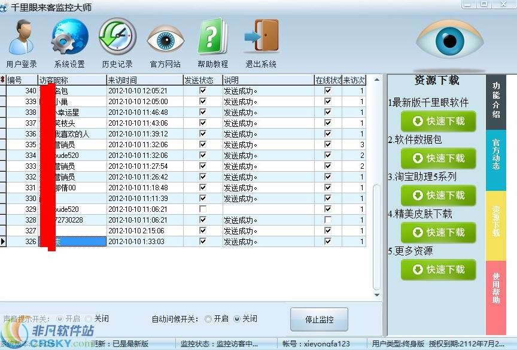Switch to the 资源下载 side tab
The image size is (517, 350).
496,226
